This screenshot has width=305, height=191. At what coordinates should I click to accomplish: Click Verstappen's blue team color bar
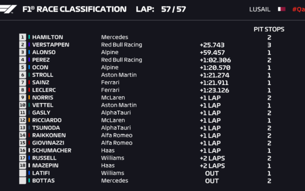(29, 45)
